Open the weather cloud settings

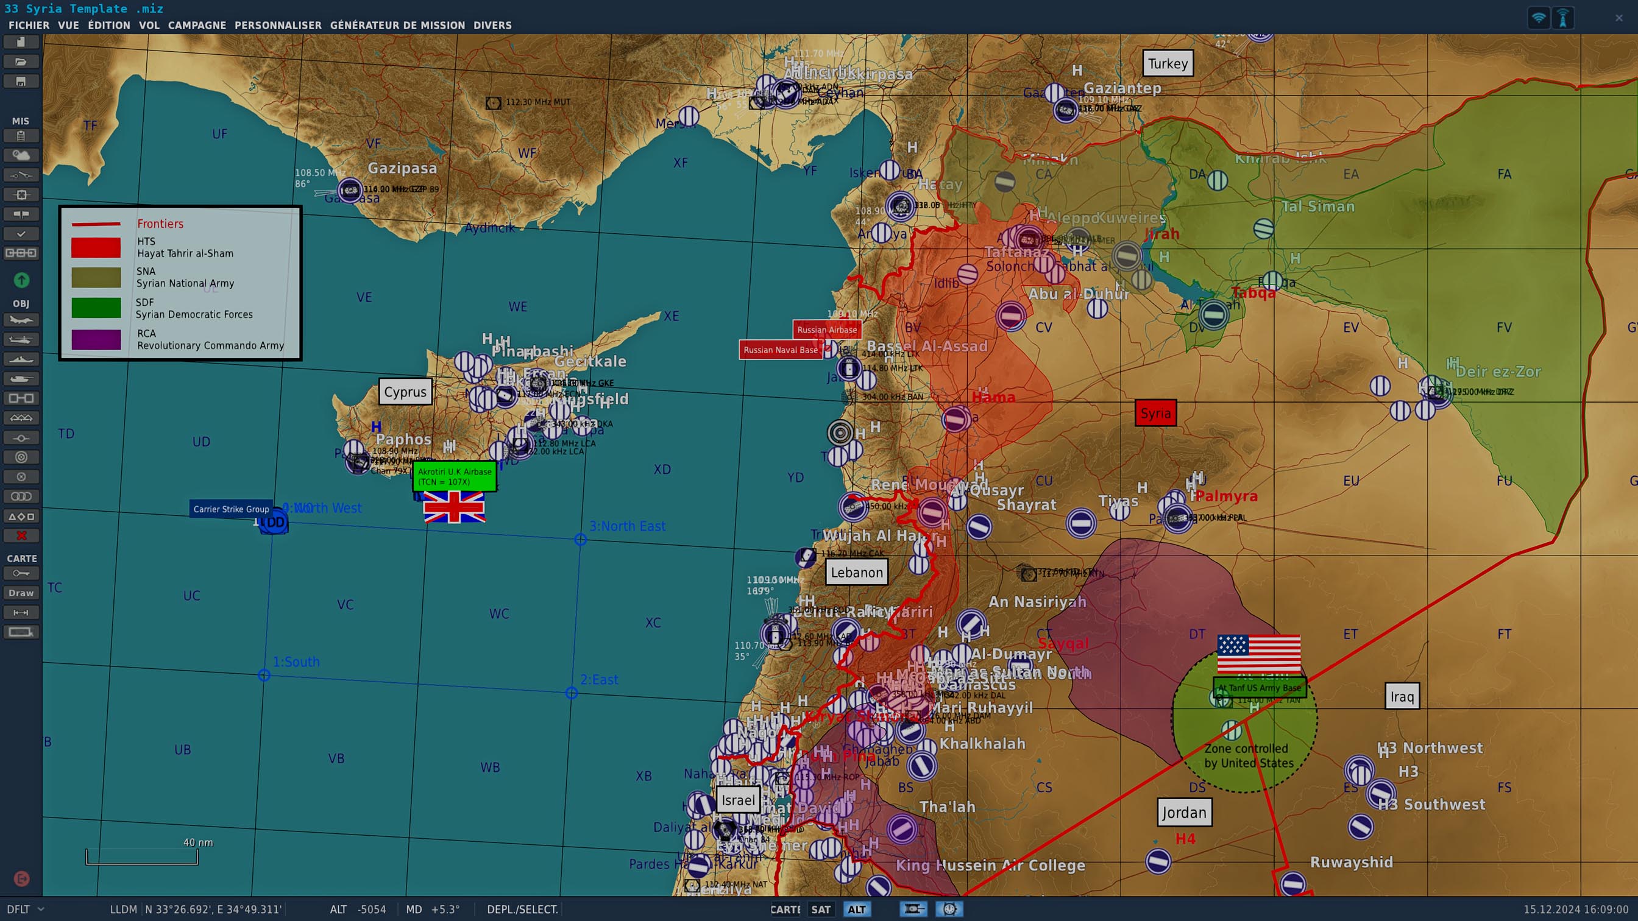click(21, 155)
